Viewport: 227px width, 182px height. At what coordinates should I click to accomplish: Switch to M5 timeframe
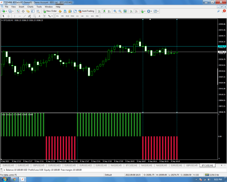point(62,16)
